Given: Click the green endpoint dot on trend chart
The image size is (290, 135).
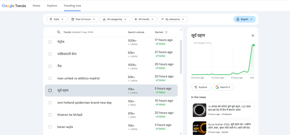Looking at the screenshot, I should (x=254, y=45).
